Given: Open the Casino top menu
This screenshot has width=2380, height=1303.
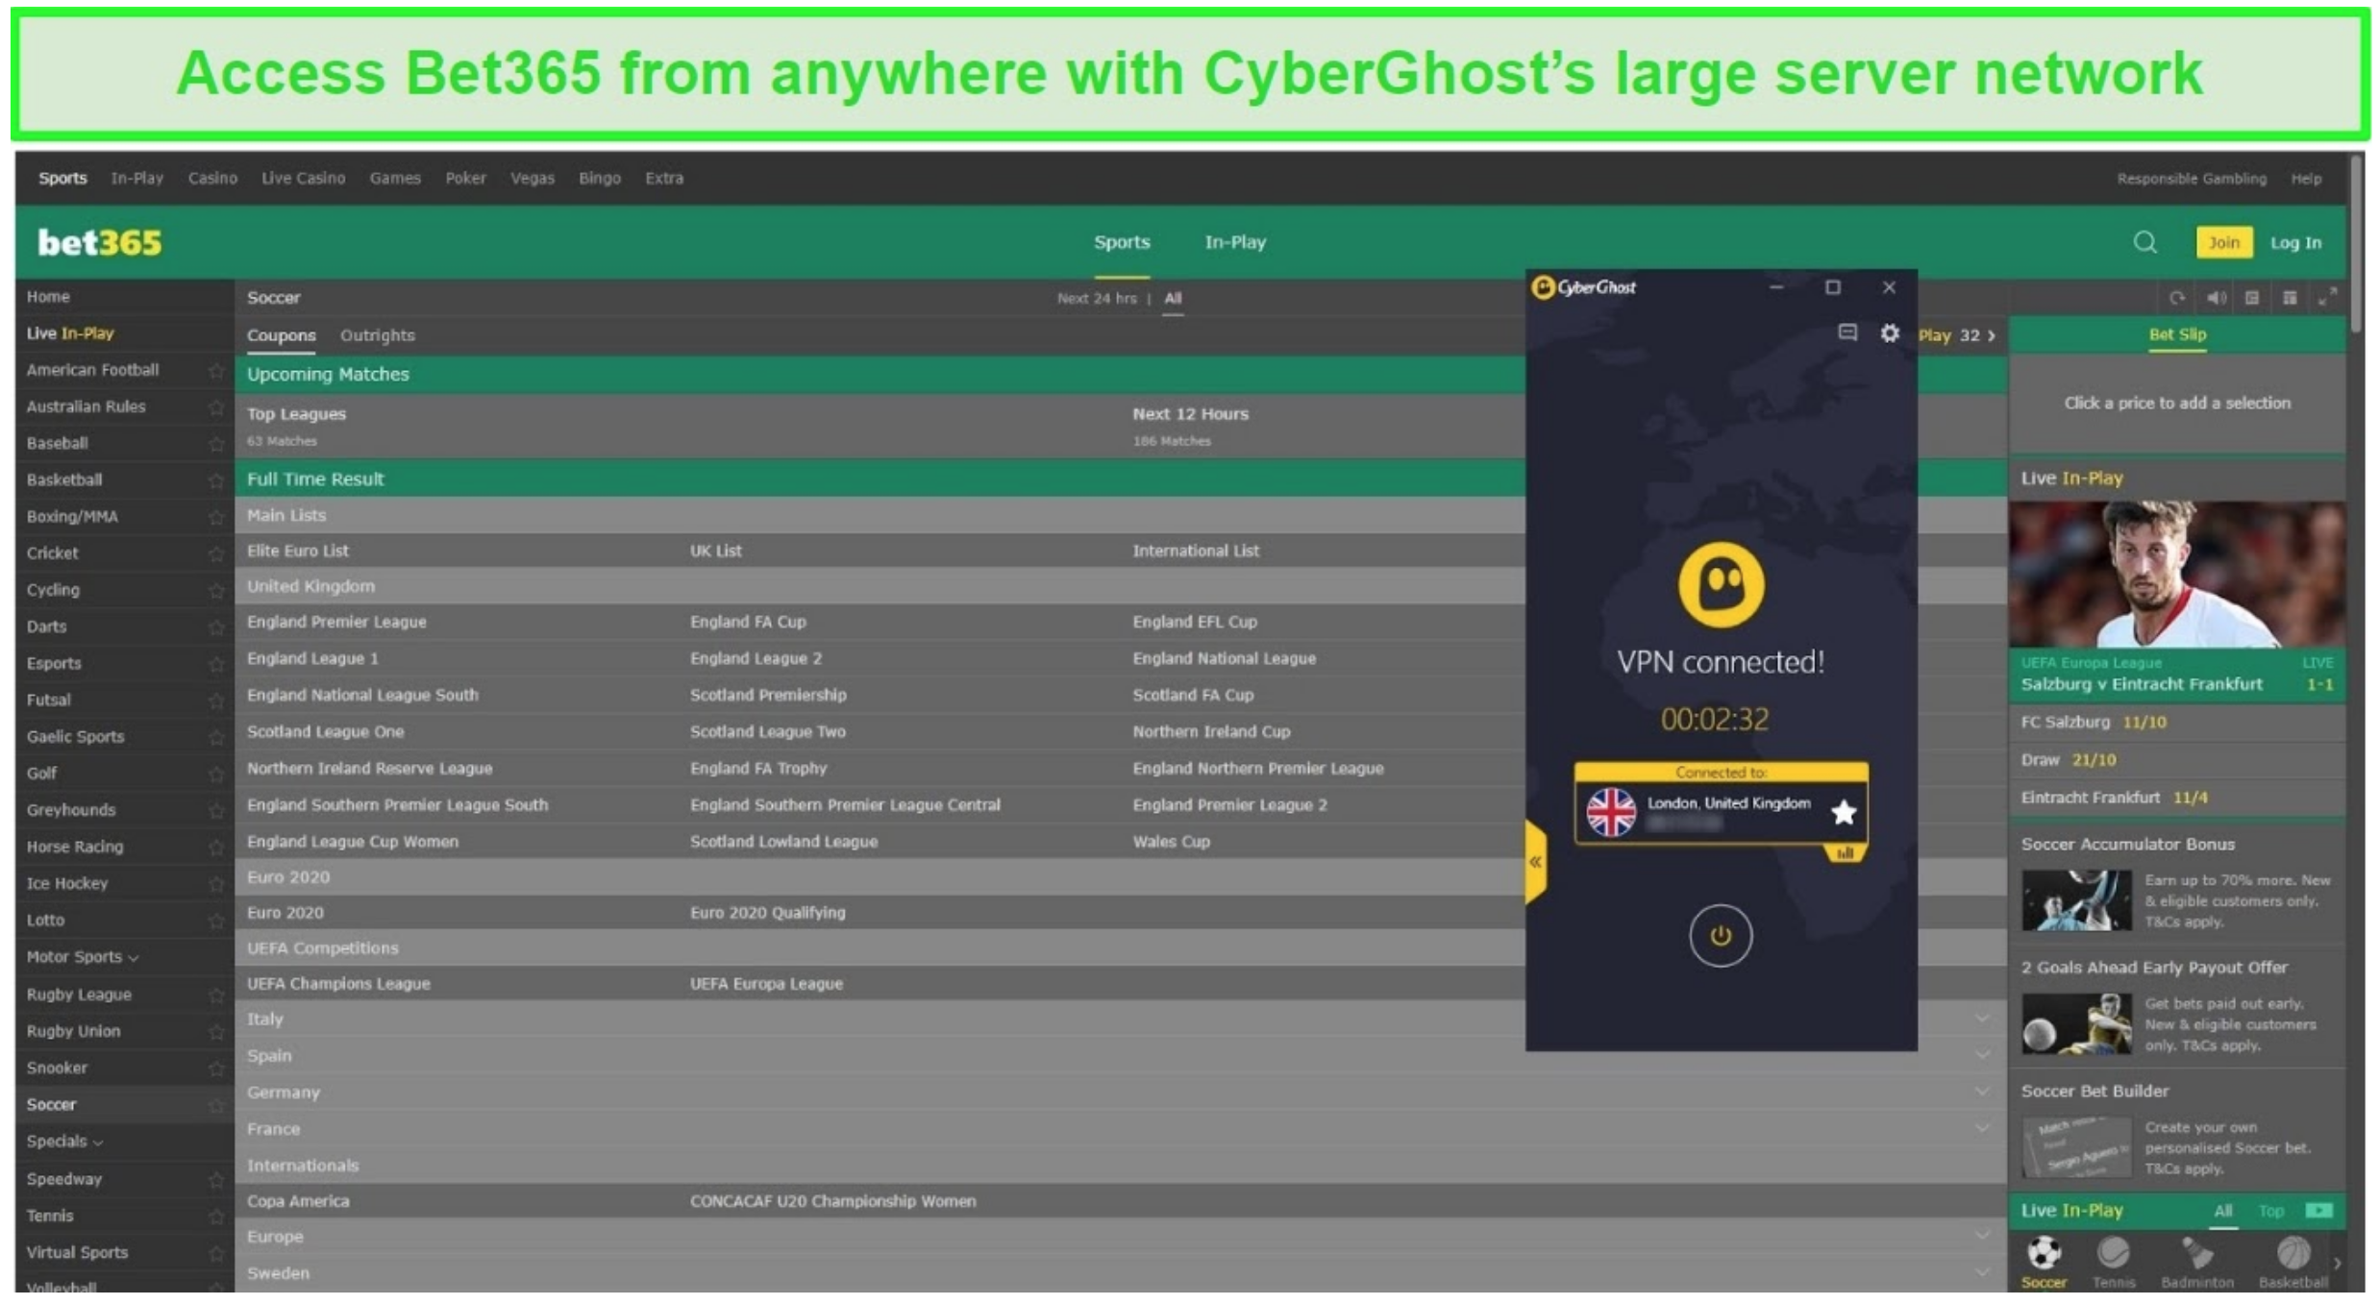Looking at the screenshot, I should click(x=212, y=179).
